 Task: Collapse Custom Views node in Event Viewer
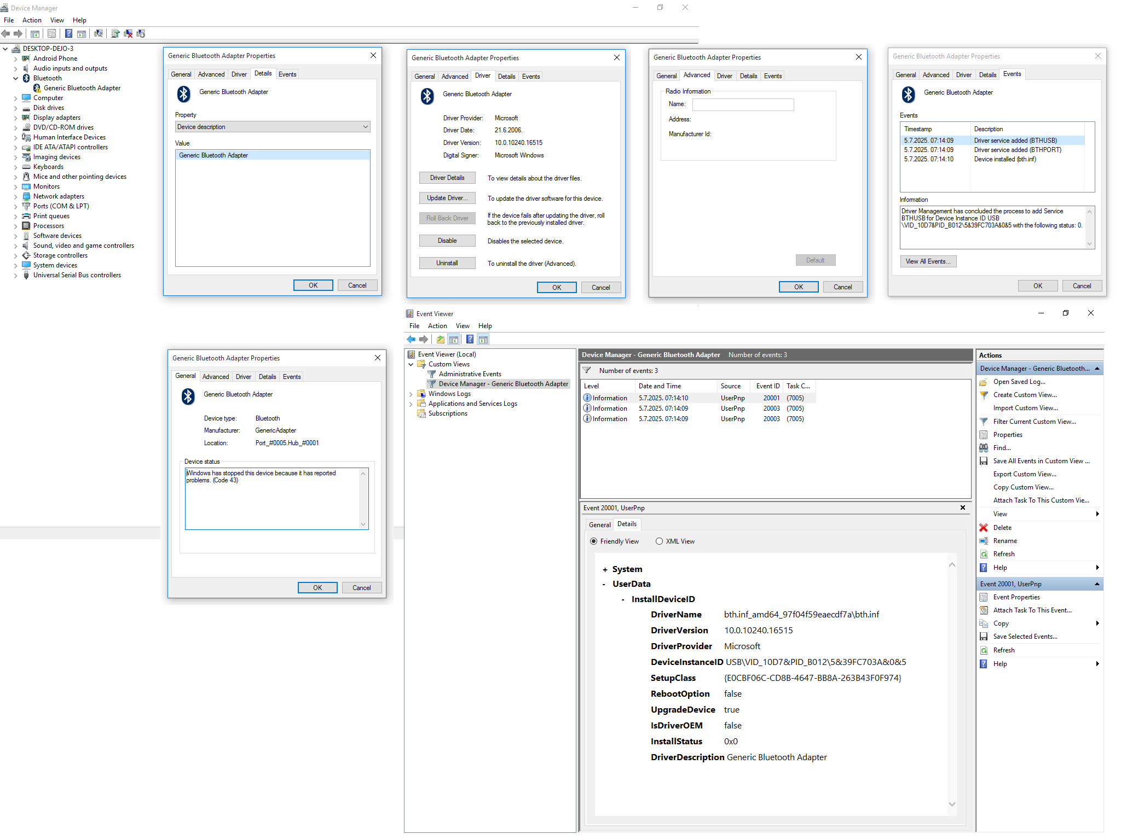tap(411, 364)
